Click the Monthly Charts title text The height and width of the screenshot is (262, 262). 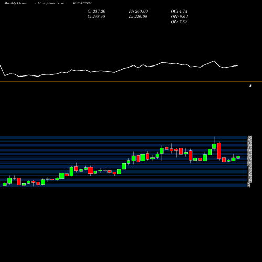15,3
